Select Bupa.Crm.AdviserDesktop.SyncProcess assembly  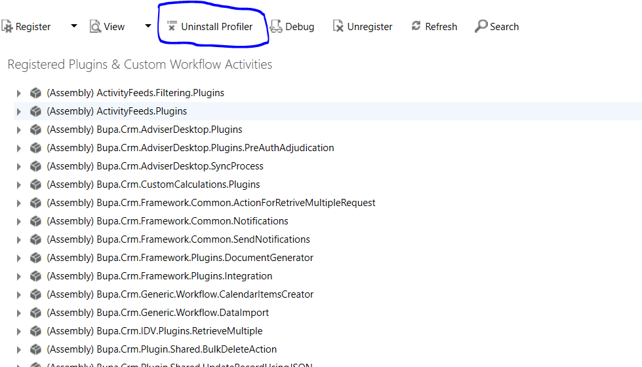click(155, 166)
